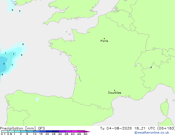Screen dimensions: 175x135
Task: Click the '5' legend scale label
Action: pyautogui.click(x=27, y=134)
